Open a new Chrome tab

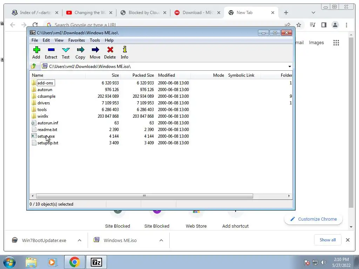coord(286,13)
